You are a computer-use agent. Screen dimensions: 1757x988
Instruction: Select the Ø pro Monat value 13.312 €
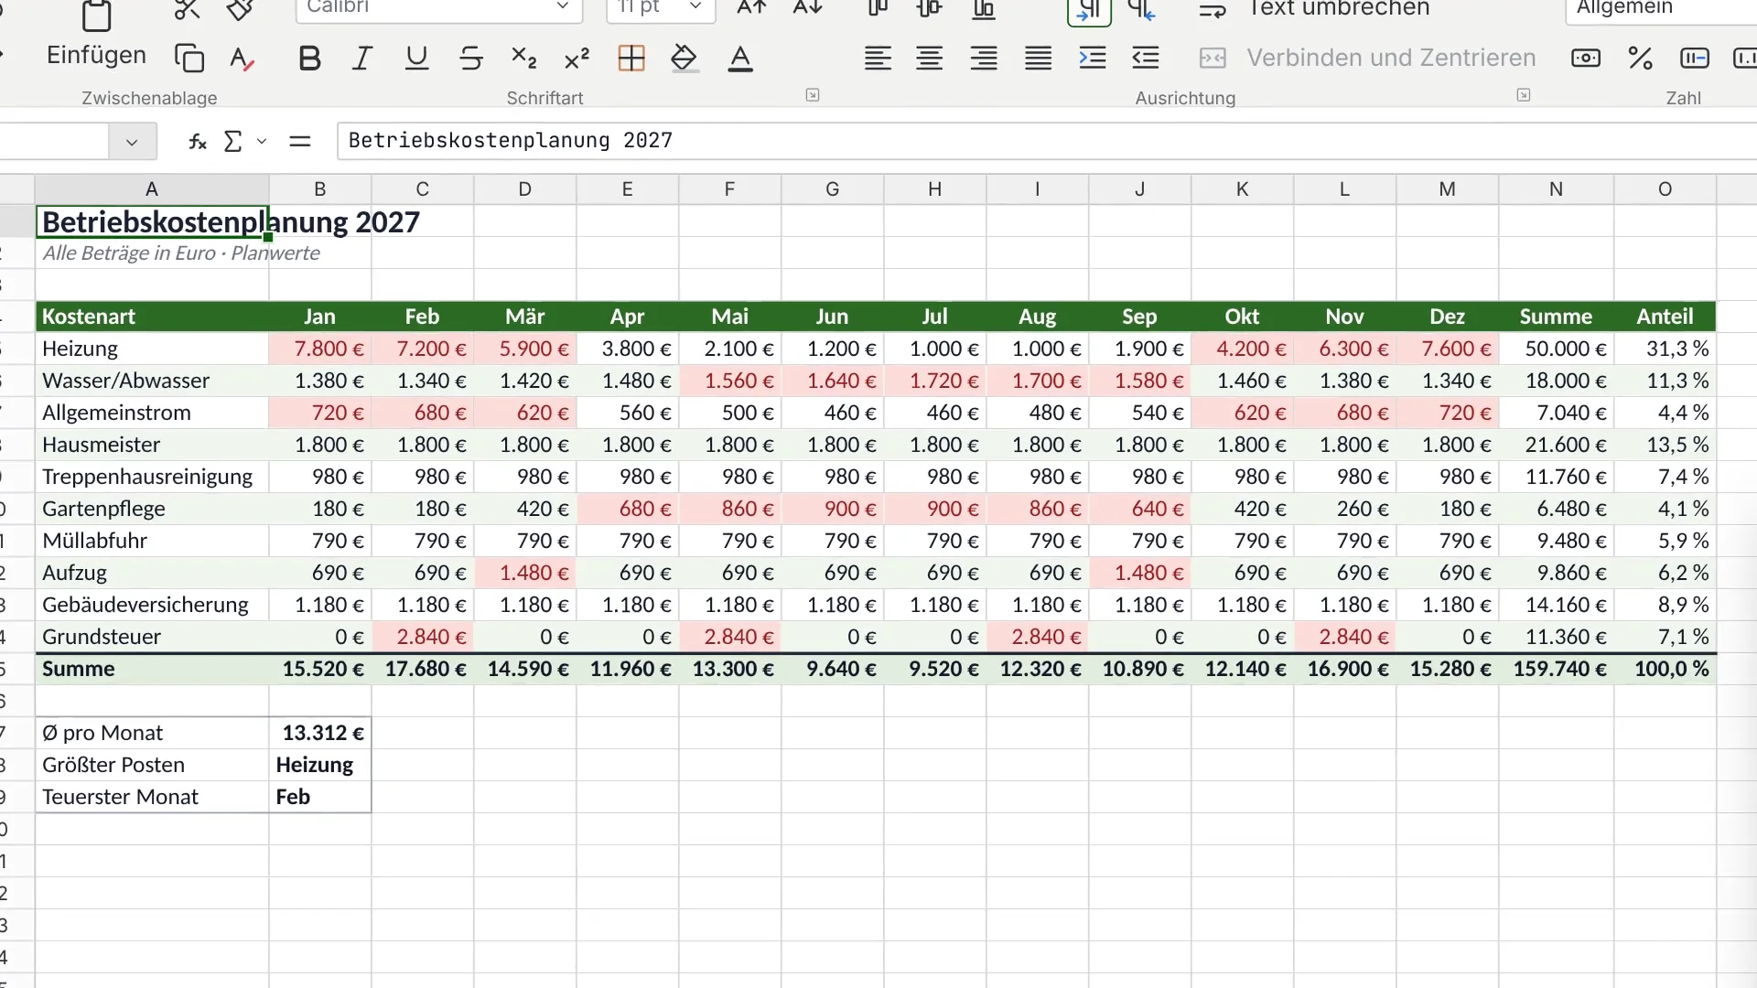(320, 733)
